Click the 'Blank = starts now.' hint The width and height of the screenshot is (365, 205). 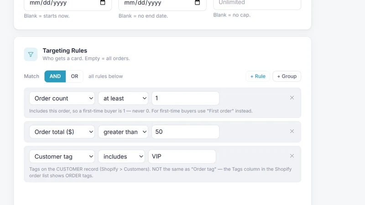(47, 16)
